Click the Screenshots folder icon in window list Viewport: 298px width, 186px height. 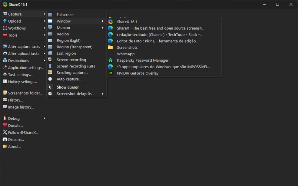[x=111, y=47]
